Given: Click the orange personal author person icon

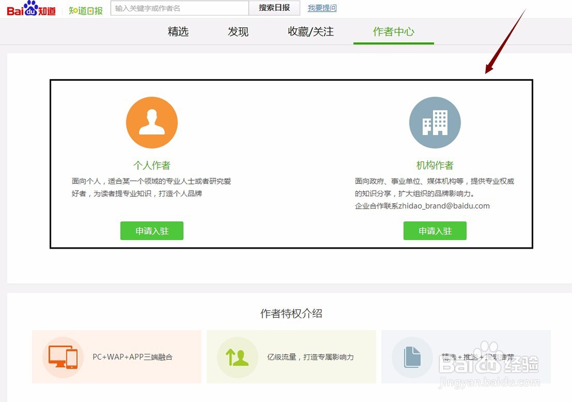Looking at the screenshot, I should point(151,121).
